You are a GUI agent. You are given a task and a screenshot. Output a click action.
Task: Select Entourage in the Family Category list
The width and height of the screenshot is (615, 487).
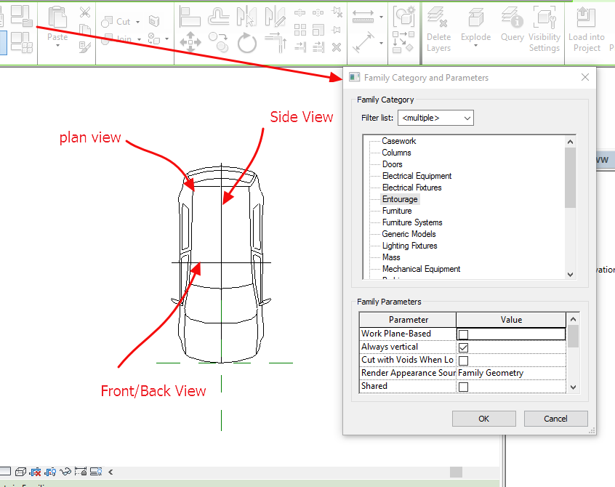(x=400, y=198)
